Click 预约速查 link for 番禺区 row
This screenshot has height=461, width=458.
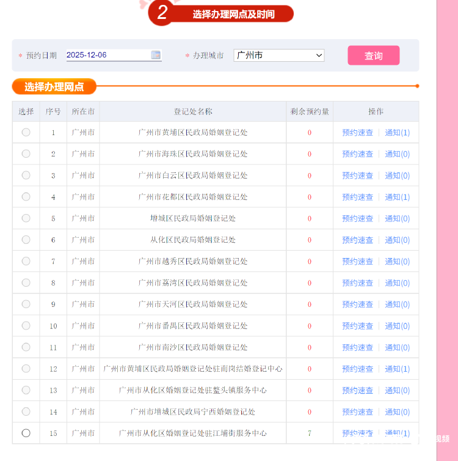(x=358, y=326)
